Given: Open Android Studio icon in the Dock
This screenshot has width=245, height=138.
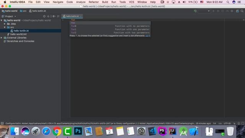Looking at the screenshot, I should (x=183, y=131).
